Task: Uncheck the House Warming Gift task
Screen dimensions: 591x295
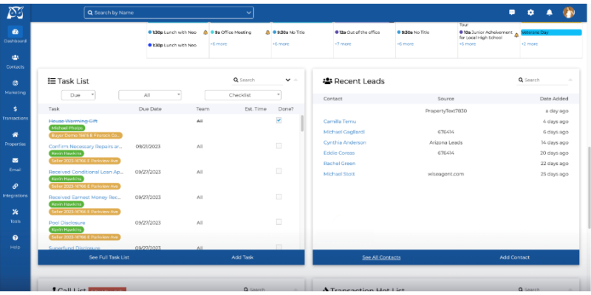Action: (x=279, y=121)
